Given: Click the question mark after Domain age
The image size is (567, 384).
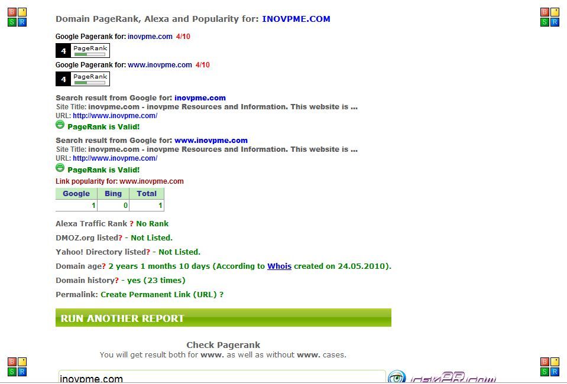Looking at the screenshot, I should 104,266.
